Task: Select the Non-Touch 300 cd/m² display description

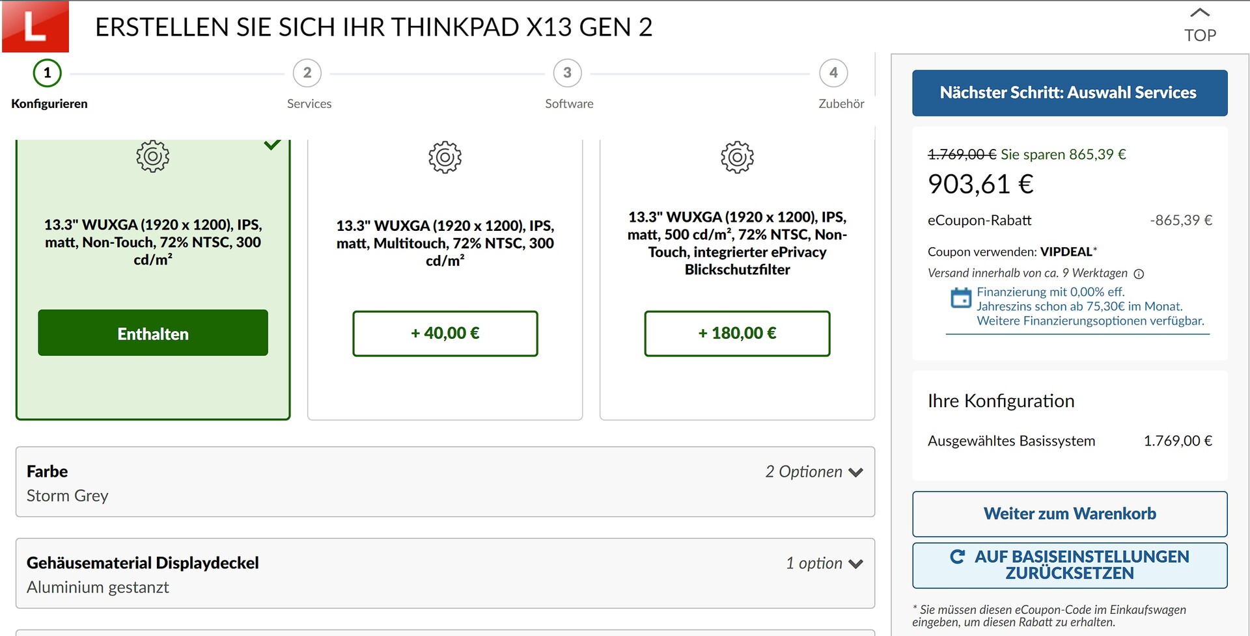Action: pos(153,242)
